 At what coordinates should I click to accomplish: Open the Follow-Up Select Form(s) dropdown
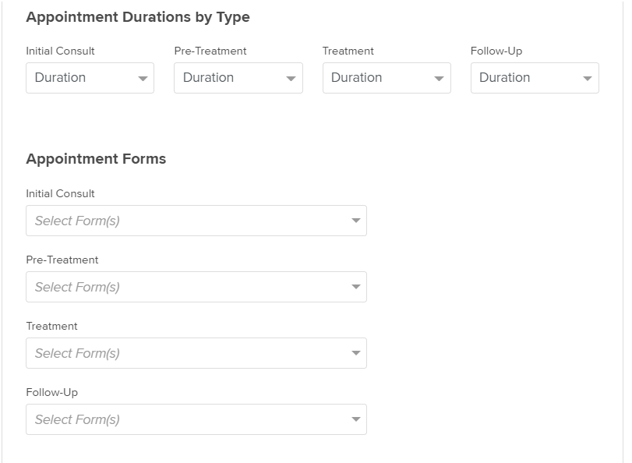tap(196, 419)
